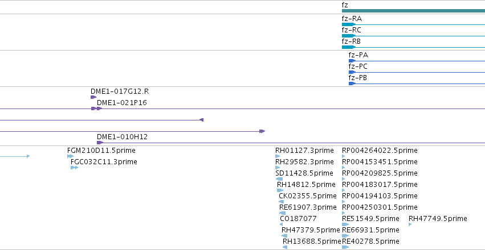Click the RP004264022.5prime EST glyph
485x250 pixels.
(343, 156)
